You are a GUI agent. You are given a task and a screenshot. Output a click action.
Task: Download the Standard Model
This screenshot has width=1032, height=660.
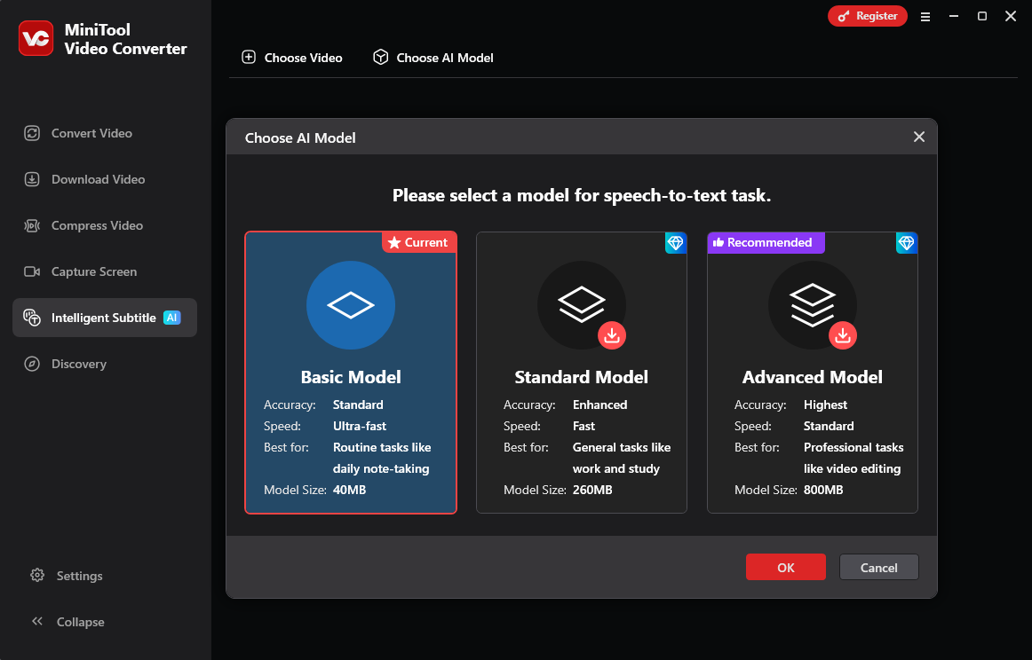point(611,335)
